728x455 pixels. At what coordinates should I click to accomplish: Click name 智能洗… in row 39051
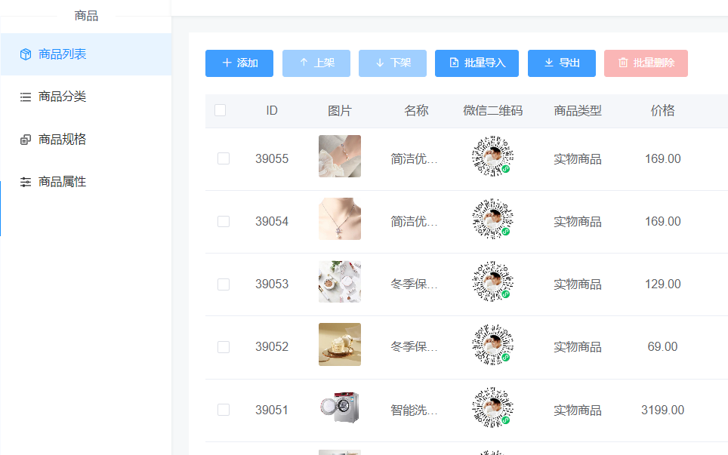pos(414,410)
